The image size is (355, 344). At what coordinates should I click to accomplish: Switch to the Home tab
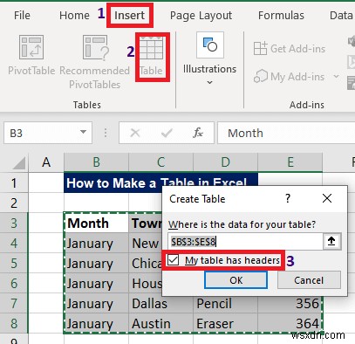pyautogui.click(x=74, y=16)
